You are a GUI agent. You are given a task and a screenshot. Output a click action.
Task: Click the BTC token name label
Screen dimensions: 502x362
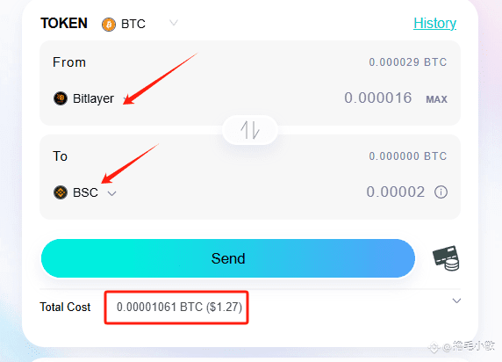click(x=133, y=24)
